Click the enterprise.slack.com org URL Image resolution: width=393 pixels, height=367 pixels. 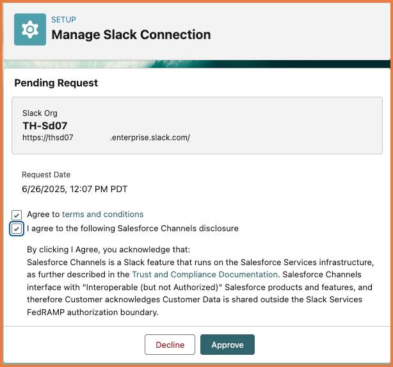(106, 138)
